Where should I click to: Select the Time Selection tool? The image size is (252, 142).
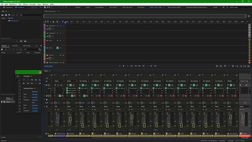point(52,7)
